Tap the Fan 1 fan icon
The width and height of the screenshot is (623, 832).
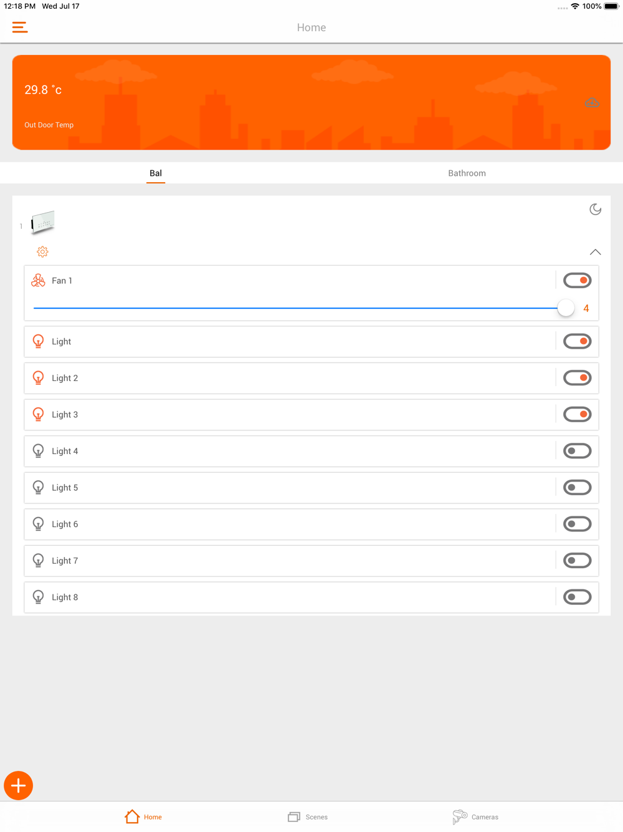click(38, 281)
